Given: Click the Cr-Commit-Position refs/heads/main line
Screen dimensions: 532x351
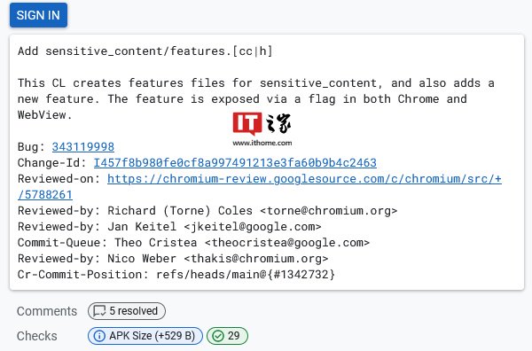Looking at the screenshot, I should coord(176,275).
